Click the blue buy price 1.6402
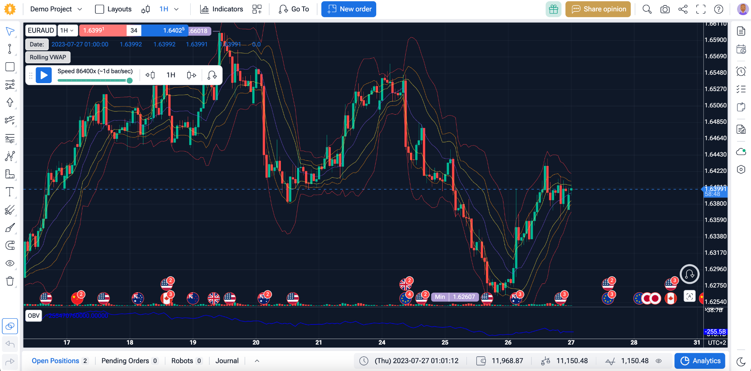Screen dimensions: 751x371 [165, 30]
